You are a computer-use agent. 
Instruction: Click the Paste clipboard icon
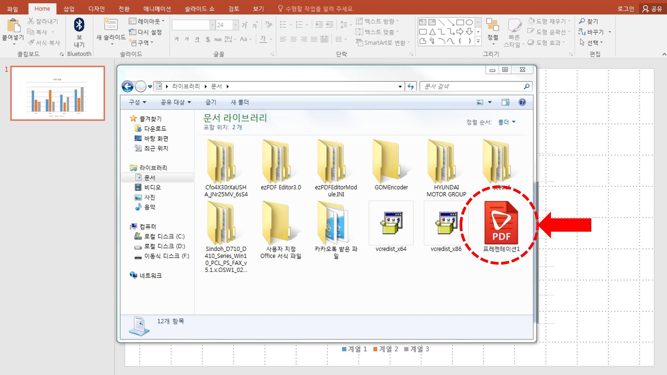(13, 26)
